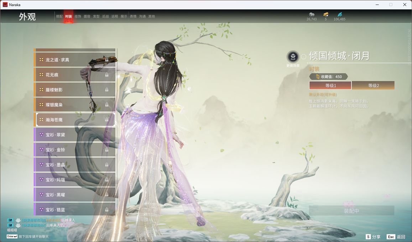Select the 展示 tab
The height and width of the screenshot is (242, 412).
coord(124,16)
